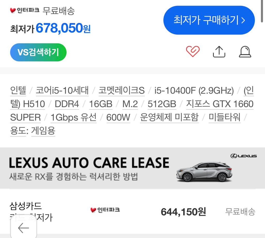Open the DDR4 memory spec link
Screen dimensions: 265x238
click(67, 104)
